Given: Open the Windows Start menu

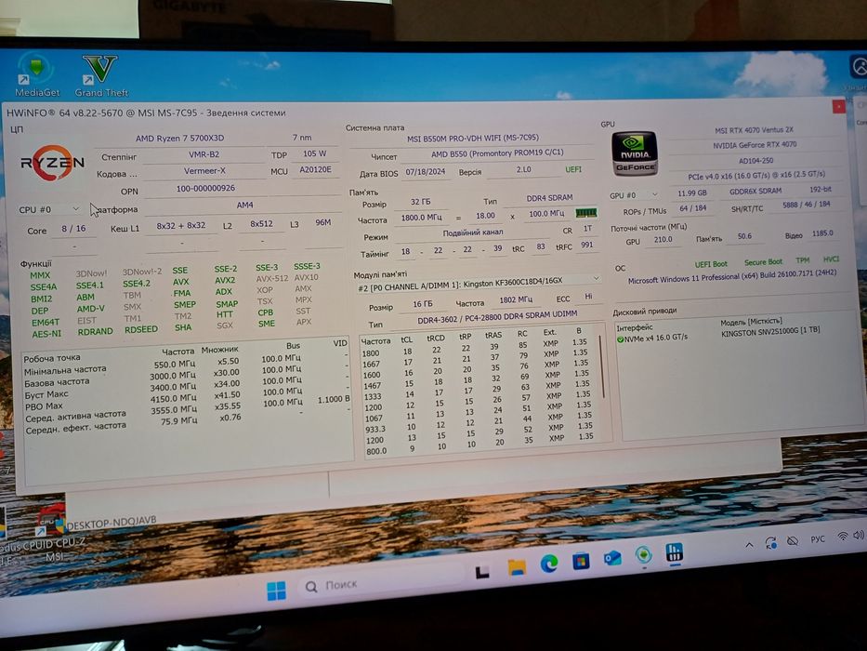Looking at the screenshot, I should [276, 591].
